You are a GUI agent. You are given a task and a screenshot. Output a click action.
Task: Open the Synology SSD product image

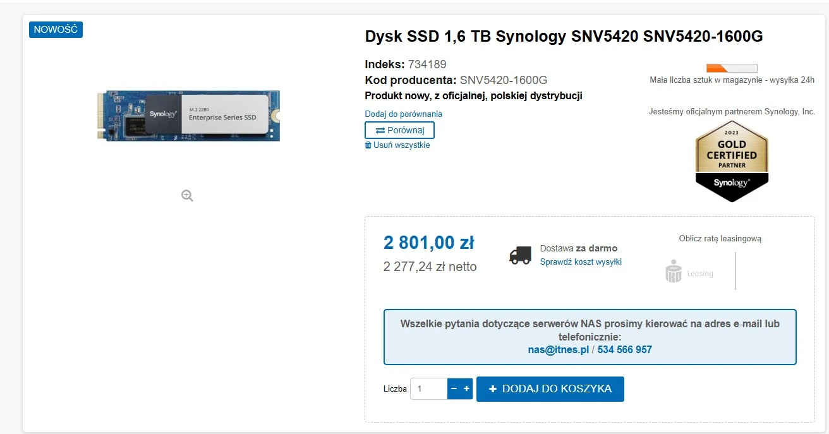click(x=188, y=116)
